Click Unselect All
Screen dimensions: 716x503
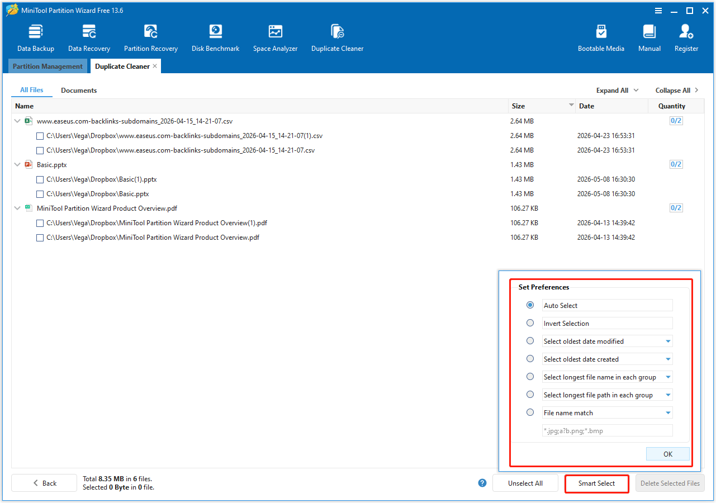pyautogui.click(x=525, y=483)
